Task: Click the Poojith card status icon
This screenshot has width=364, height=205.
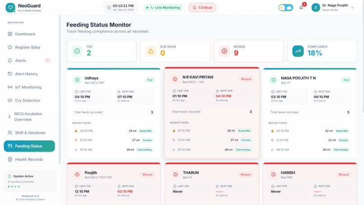Action: pyautogui.click(x=77, y=174)
